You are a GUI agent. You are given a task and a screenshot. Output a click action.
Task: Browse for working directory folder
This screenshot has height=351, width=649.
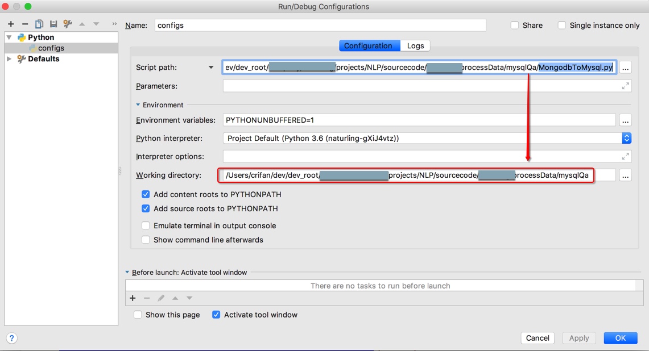click(626, 175)
